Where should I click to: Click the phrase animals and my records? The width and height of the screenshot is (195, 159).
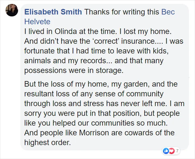click(65, 61)
